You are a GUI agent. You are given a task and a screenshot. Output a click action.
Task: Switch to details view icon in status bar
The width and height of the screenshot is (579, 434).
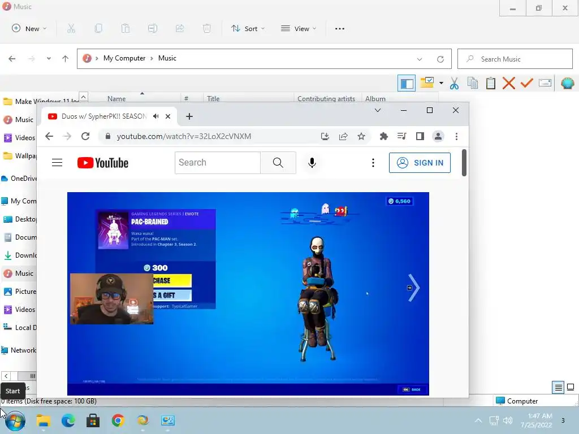(558, 387)
